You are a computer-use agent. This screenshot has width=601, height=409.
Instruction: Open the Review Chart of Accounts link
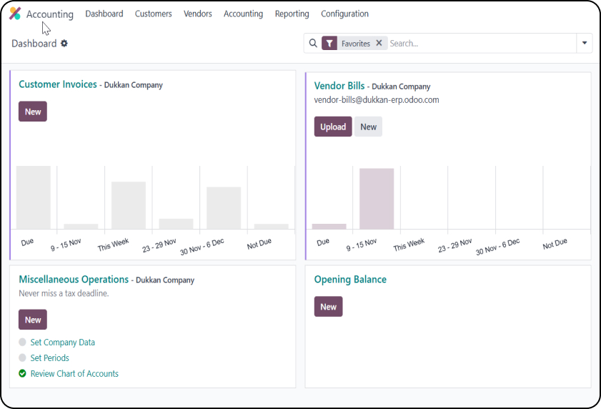74,374
